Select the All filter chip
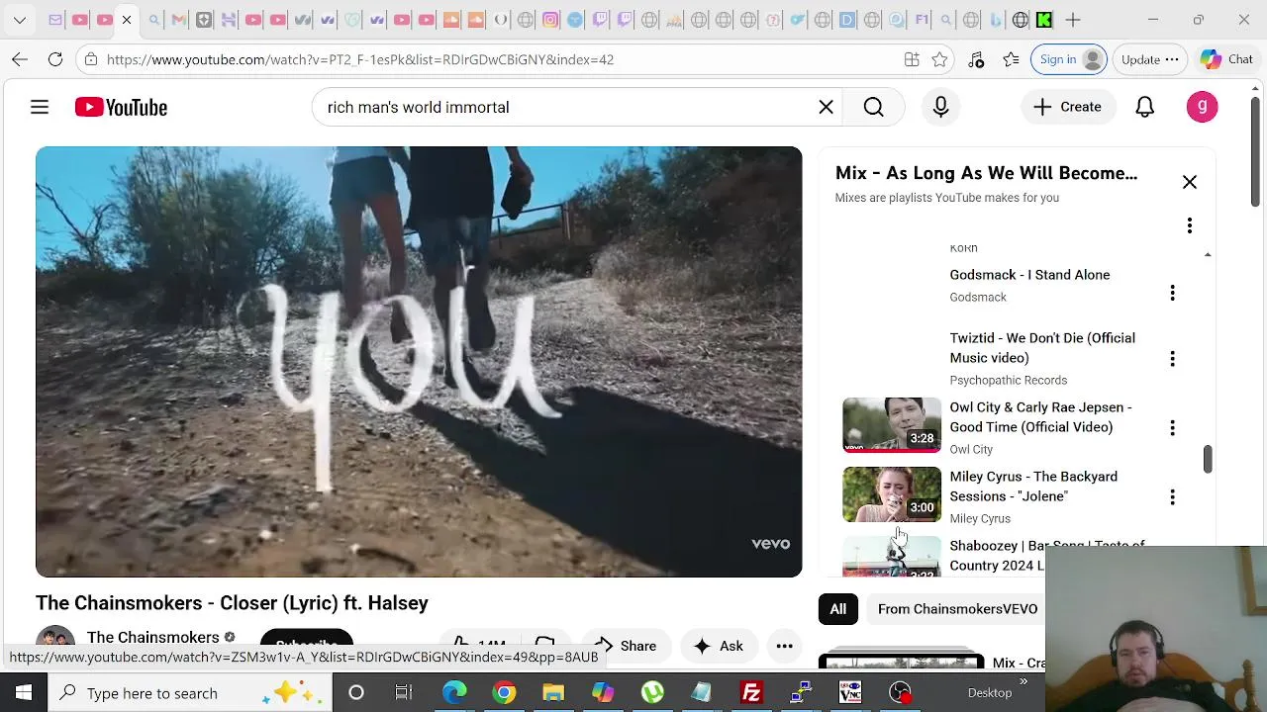The width and height of the screenshot is (1267, 712). click(837, 609)
